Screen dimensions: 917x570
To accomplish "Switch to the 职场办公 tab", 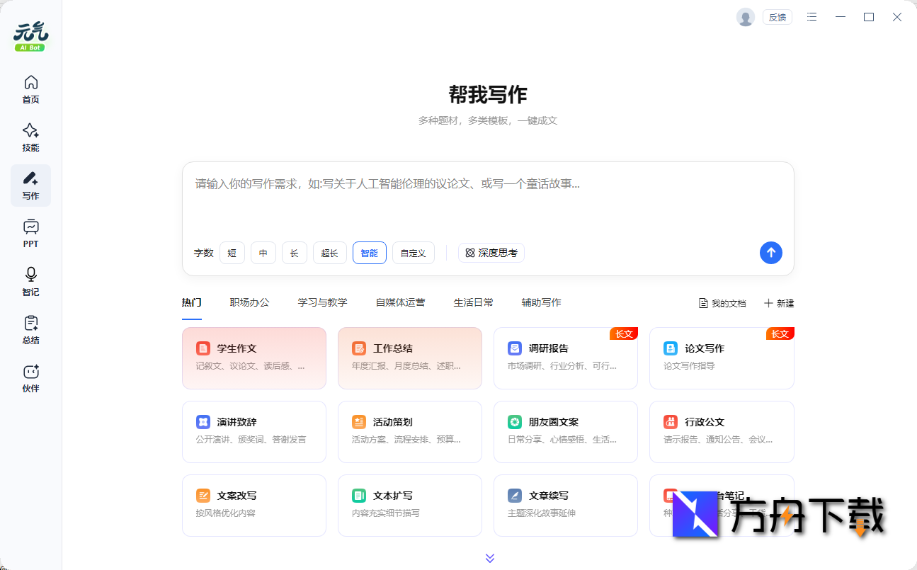I will 249,302.
